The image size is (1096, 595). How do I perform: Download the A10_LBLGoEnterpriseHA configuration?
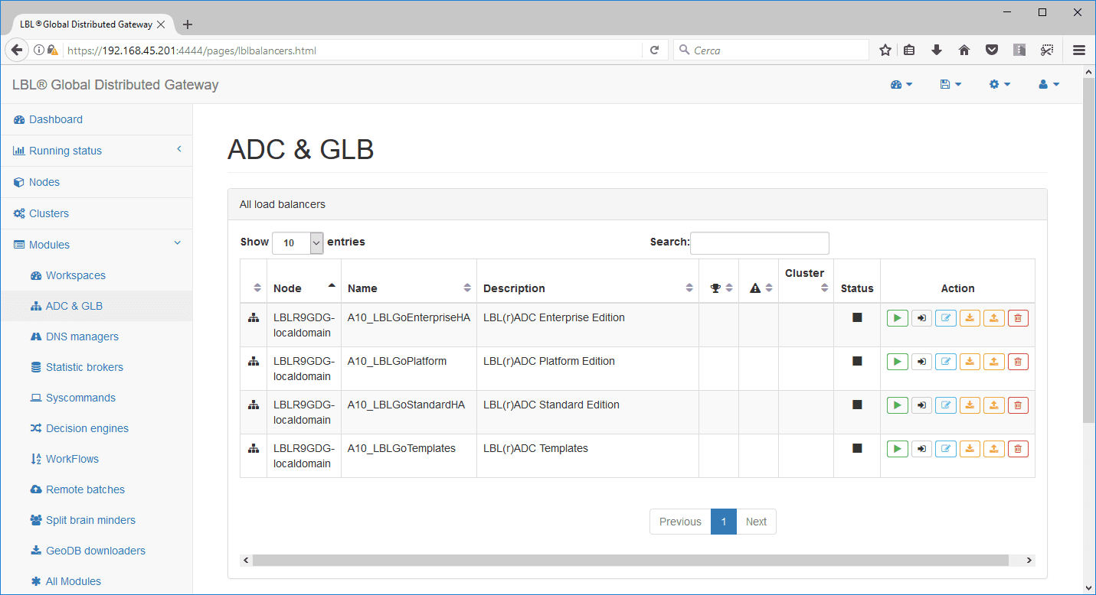coord(970,318)
